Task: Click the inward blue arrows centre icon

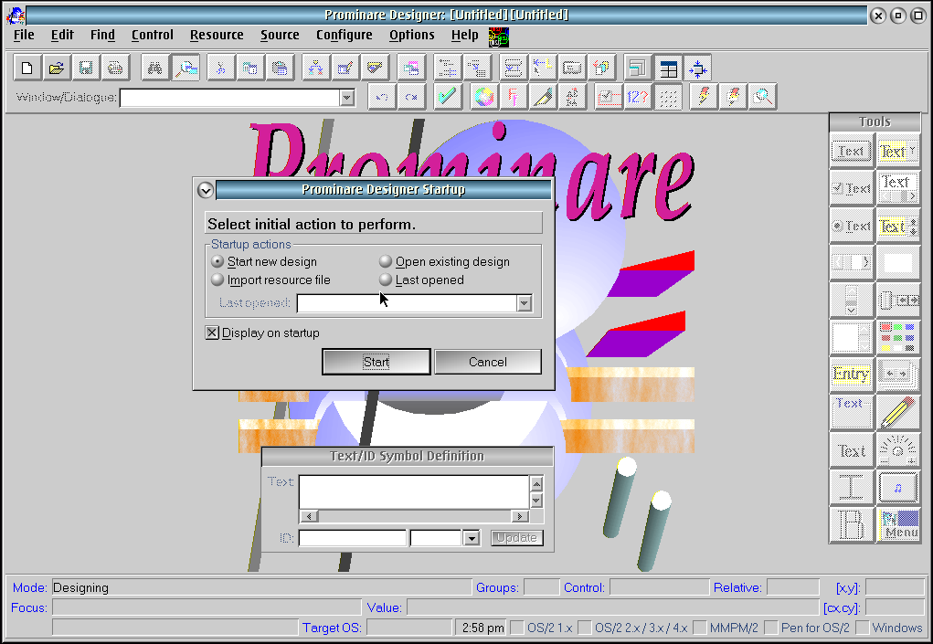Action: 698,68
